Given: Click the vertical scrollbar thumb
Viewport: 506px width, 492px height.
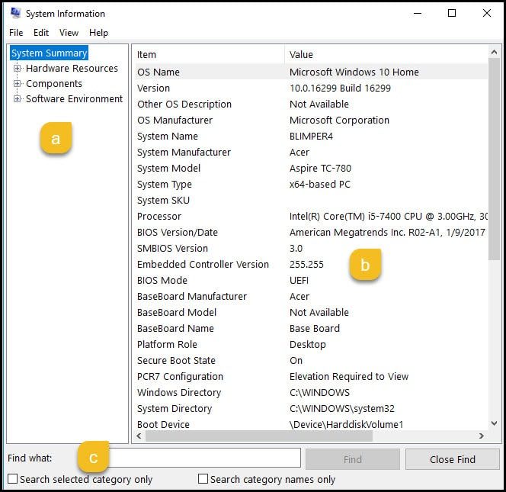Looking at the screenshot, I should 494,159.
